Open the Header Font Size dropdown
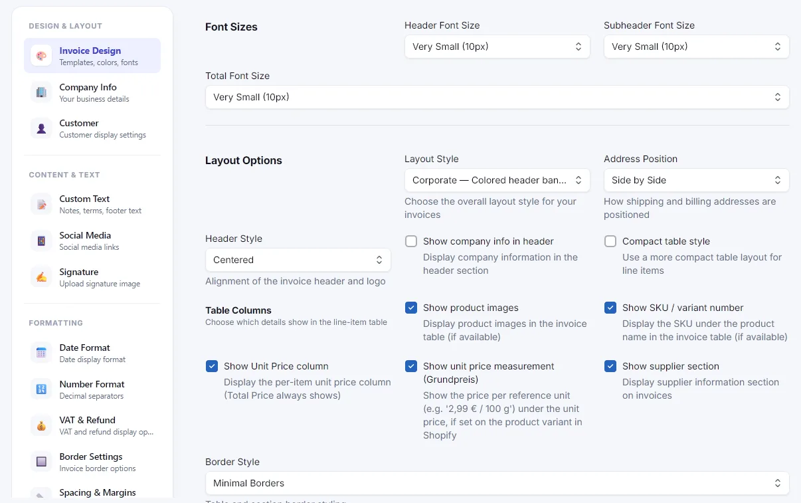The height and width of the screenshot is (503, 801). point(497,47)
